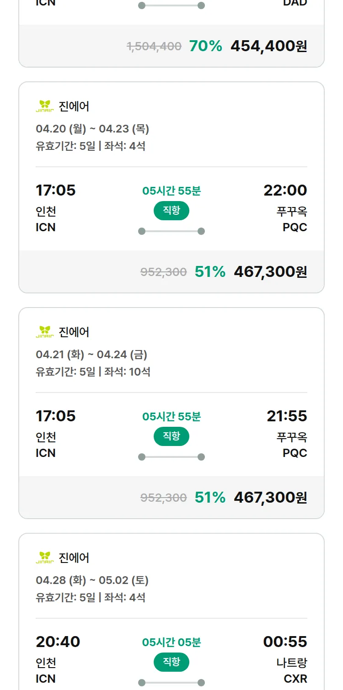343x690 pixels.
Task: Click the 22:00 arrival time
Action: (x=285, y=190)
